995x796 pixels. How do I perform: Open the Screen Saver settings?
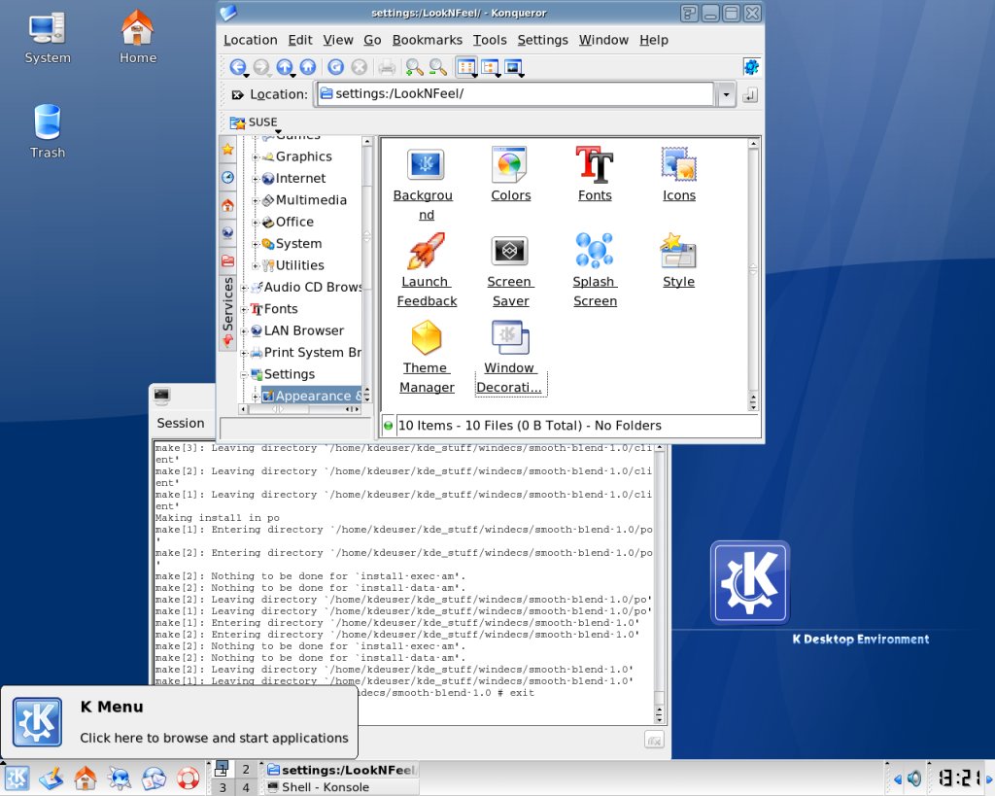510,270
